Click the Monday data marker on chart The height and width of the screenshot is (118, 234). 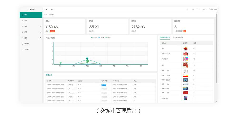coord(60,63)
